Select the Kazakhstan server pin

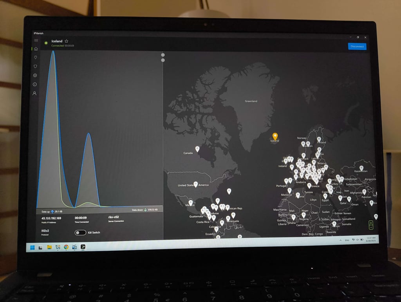pyautogui.click(x=361, y=168)
